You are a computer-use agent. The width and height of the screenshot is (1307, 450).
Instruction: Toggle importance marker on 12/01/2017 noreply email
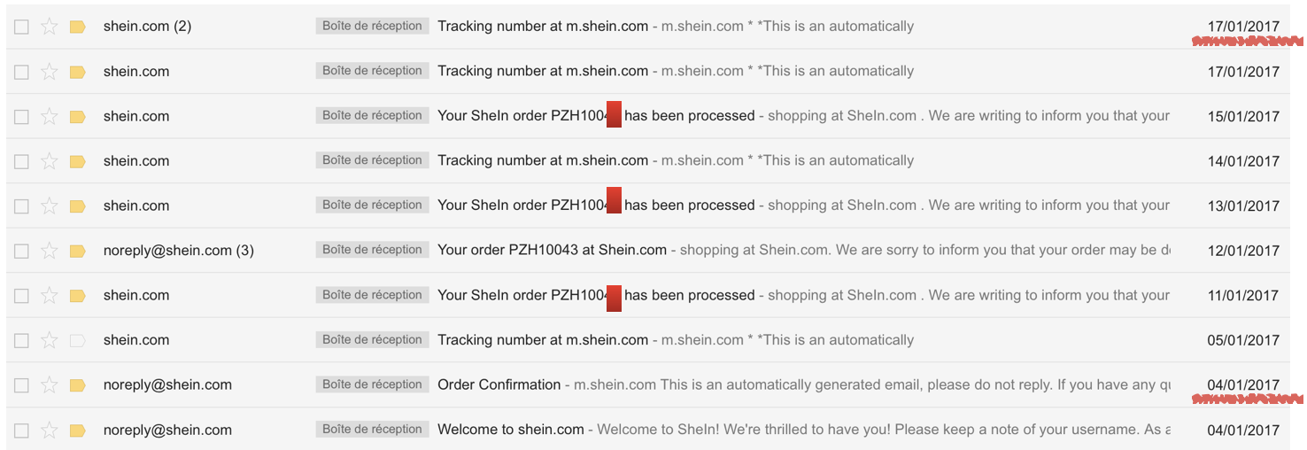77,251
